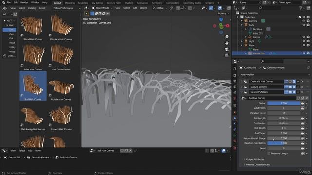Image resolution: width=312 pixels, height=175 pixels.
Task: Open the Edit menu
Action: 16,3
